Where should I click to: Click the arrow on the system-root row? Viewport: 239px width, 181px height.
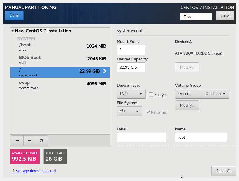click(x=105, y=71)
